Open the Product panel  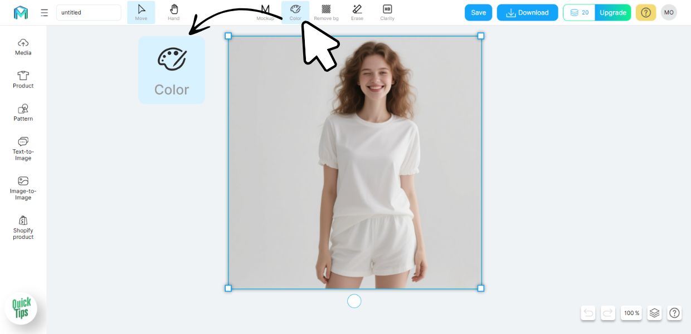pyautogui.click(x=23, y=80)
